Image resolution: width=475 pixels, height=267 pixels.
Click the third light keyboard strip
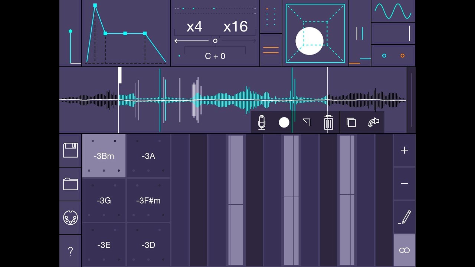click(x=347, y=200)
